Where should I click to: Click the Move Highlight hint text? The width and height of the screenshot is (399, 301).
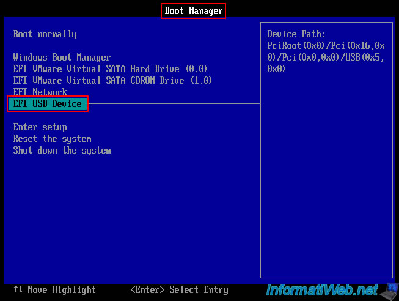pyautogui.click(x=62, y=290)
